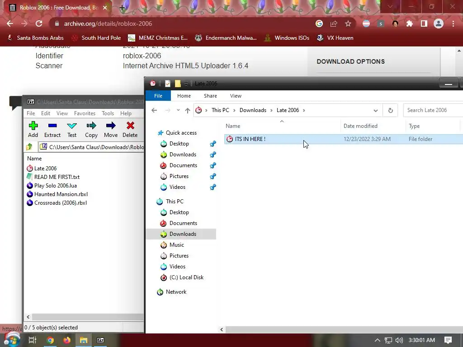Switch to the View ribbon tab in Explorer
This screenshot has width=463, height=347.
tap(236, 96)
